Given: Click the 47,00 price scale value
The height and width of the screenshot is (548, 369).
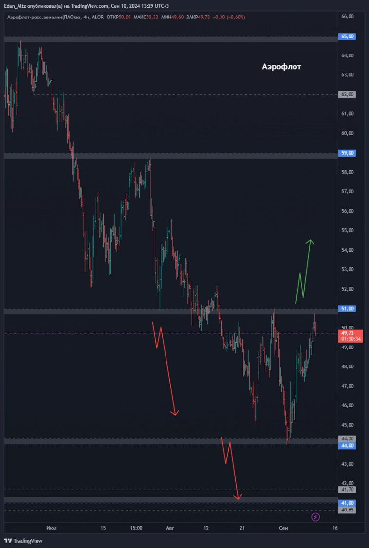Looking at the screenshot, I should [348, 386].
